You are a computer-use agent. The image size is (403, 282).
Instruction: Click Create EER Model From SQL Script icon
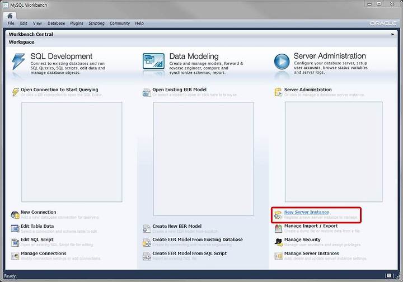click(x=147, y=256)
